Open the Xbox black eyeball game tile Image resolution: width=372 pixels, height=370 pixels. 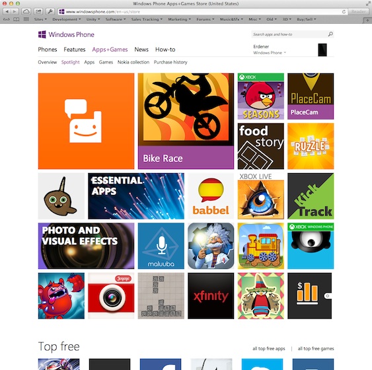click(x=311, y=246)
